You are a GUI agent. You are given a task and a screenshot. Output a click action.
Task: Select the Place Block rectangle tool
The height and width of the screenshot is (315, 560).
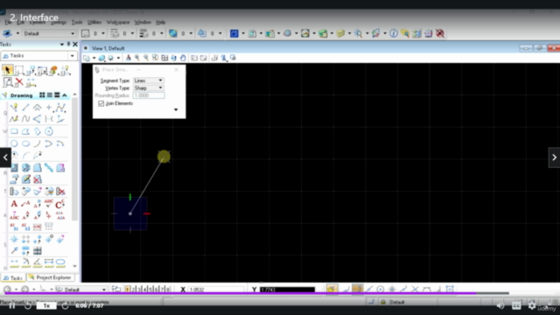click(x=14, y=131)
